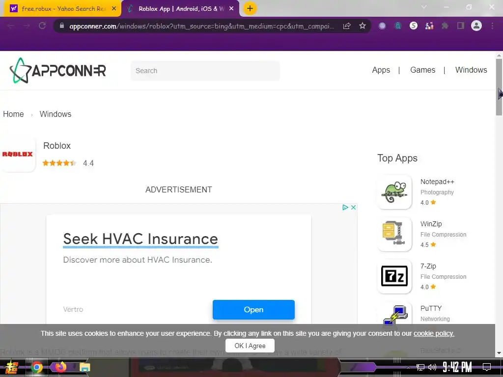Open the Apps navigation link
The image size is (503, 377).
(381, 70)
